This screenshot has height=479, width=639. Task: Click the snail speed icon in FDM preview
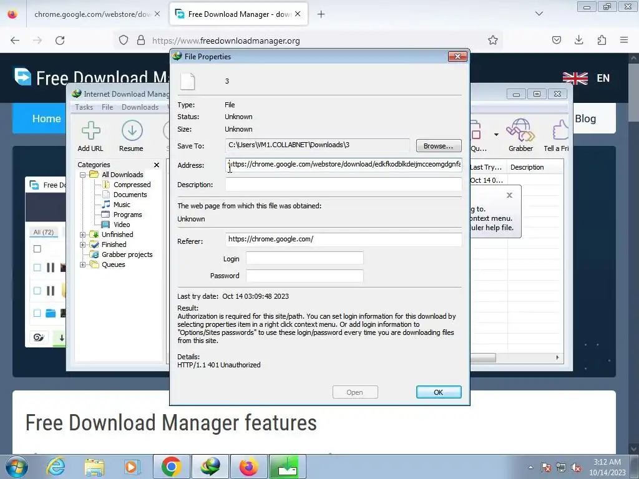(39, 337)
